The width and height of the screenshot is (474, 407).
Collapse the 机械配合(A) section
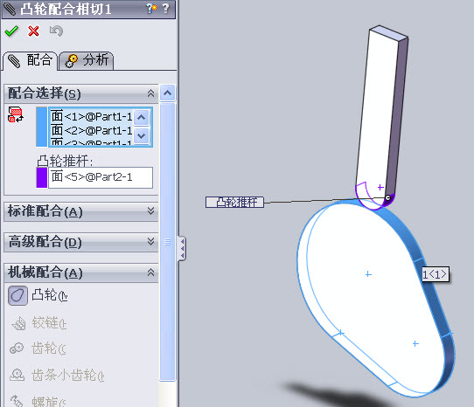coord(150,272)
